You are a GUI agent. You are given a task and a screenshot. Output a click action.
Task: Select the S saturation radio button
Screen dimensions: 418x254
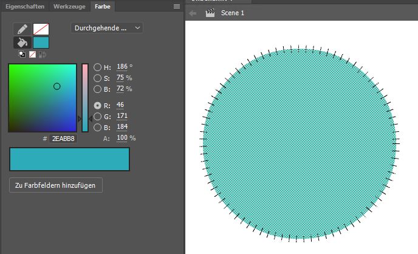[x=98, y=78]
